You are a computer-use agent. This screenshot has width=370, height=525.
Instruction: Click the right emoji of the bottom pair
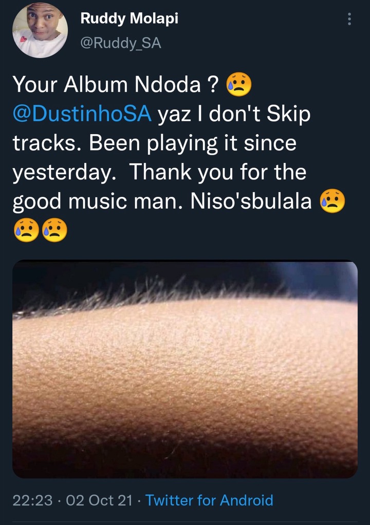[x=55, y=230]
